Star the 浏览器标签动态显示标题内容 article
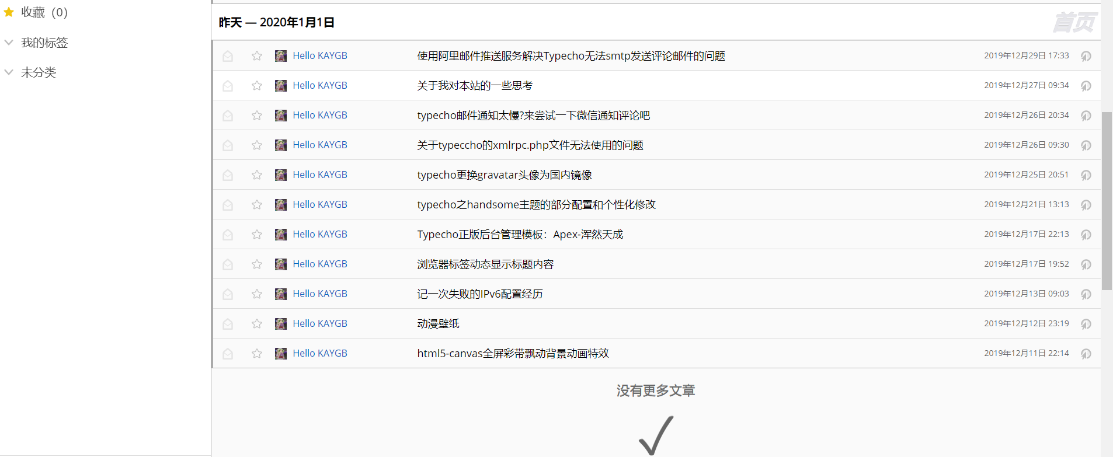 click(x=257, y=264)
